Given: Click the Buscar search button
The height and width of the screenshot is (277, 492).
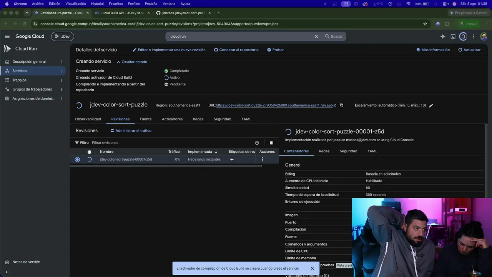Looking at the screenshot, I should (334, 37).
